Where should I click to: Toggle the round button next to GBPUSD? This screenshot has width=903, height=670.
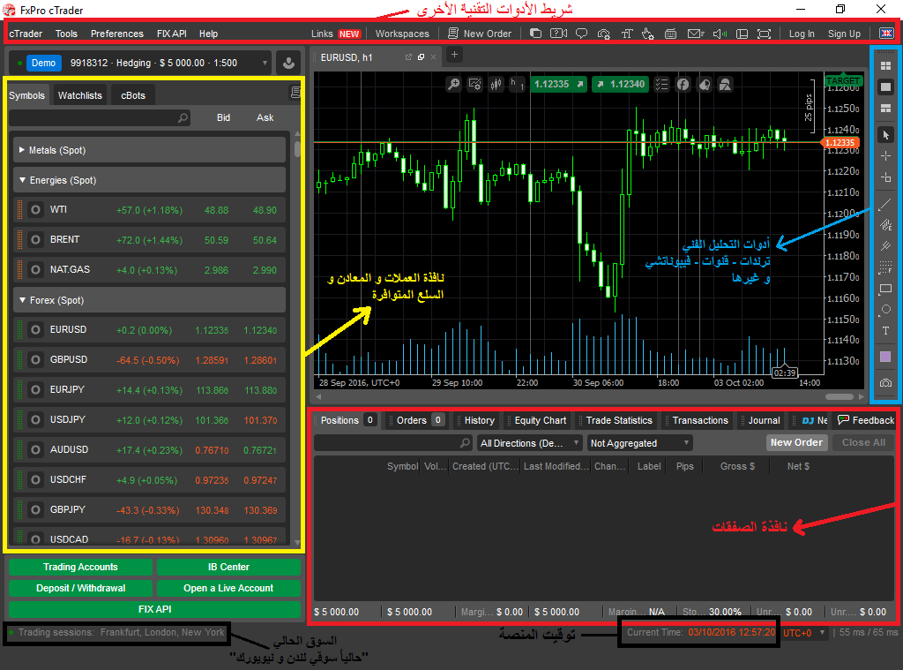[35, 360]
